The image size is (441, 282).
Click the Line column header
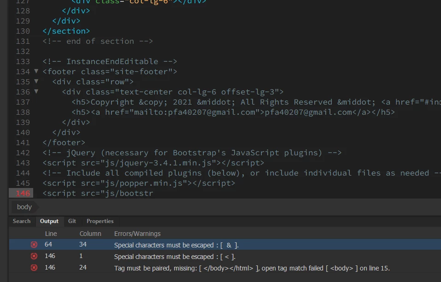(x=51, y=234)
